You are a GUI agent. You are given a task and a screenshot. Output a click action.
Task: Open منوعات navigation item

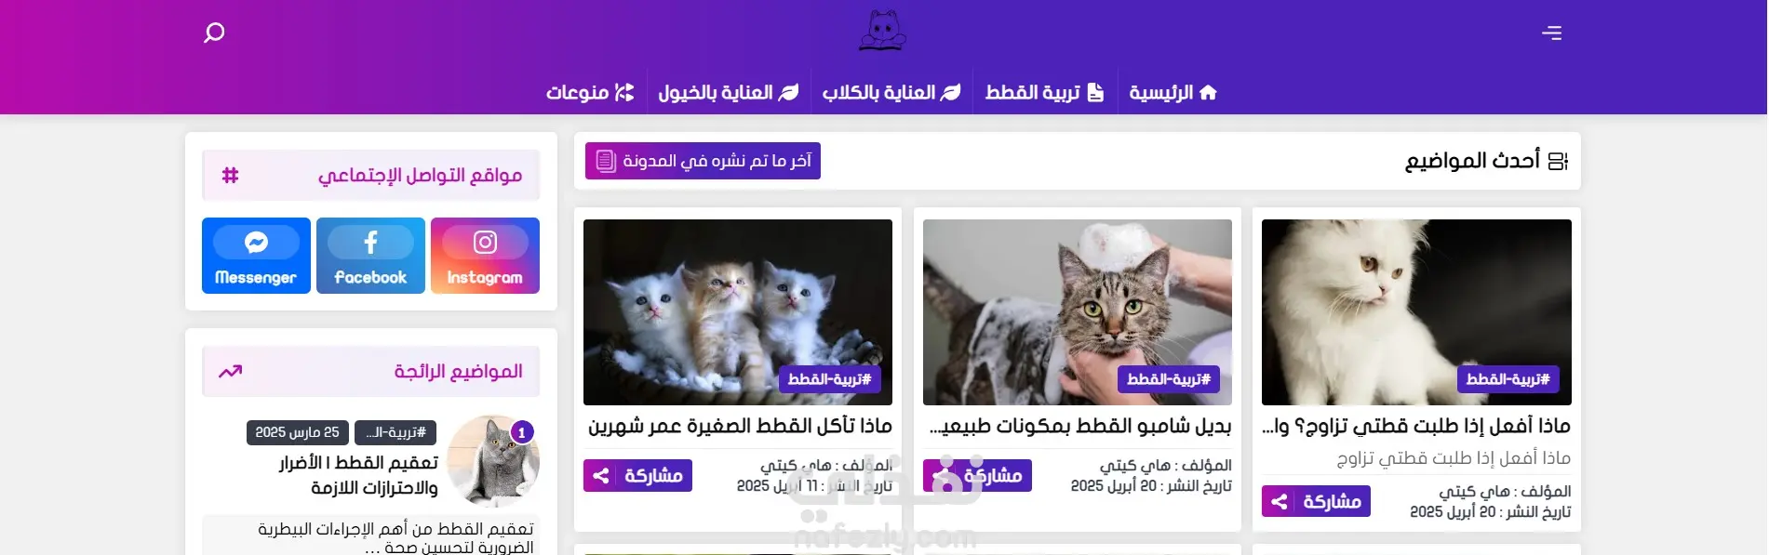point(590,92)
